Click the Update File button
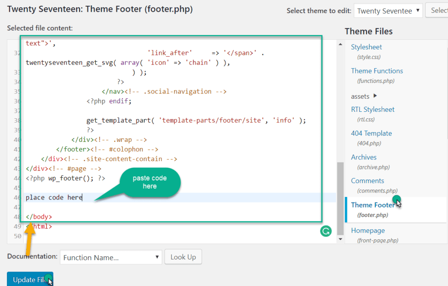The image size is (448, 286). pyautogui.click(x=30, y=279)
